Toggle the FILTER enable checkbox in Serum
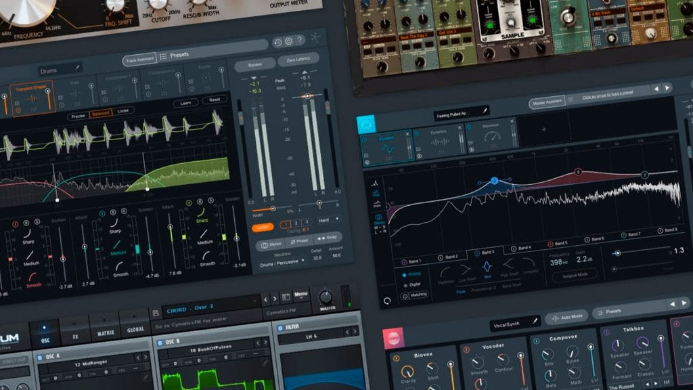Screen dimensions: 693x390 (x=280, y=328)
